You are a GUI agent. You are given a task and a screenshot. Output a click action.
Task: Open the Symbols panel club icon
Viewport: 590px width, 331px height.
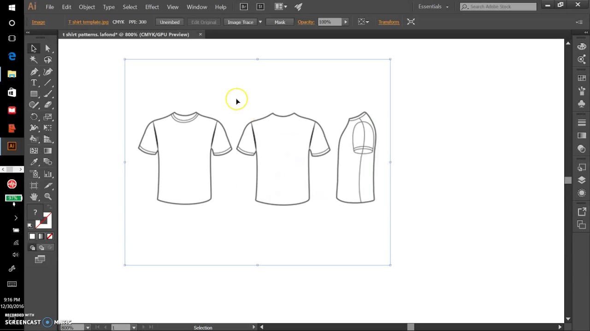pos(582,104)
